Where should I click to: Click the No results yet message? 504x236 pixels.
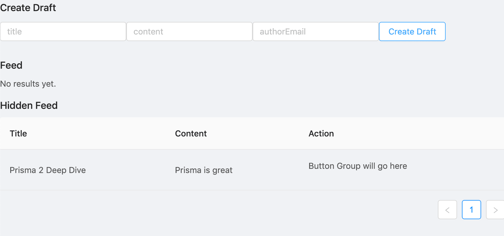pos(28,84)
